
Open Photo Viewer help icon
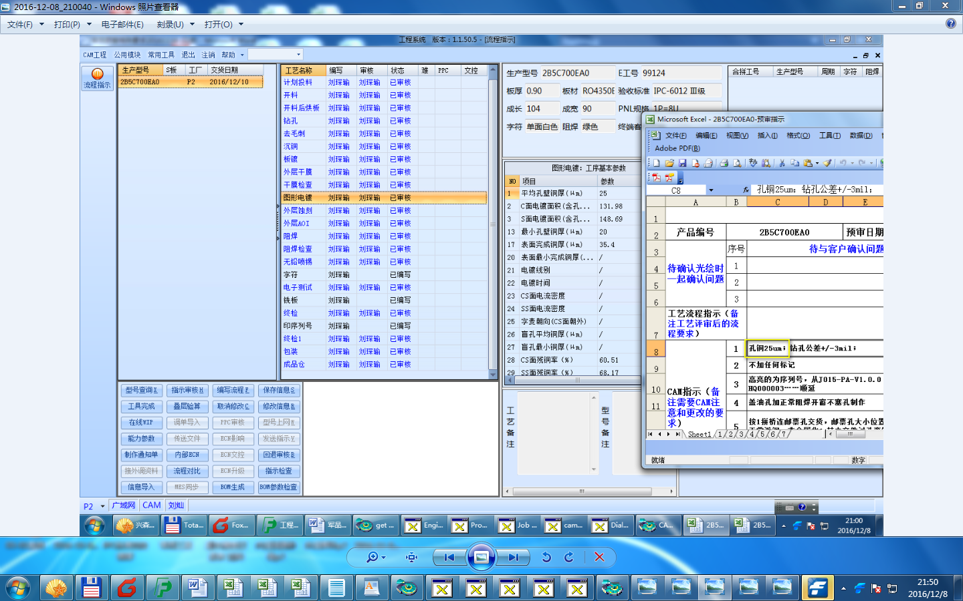coord(951,23)
